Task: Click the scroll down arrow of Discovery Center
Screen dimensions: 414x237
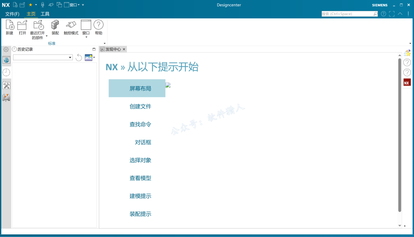Action: pos(399,225)
